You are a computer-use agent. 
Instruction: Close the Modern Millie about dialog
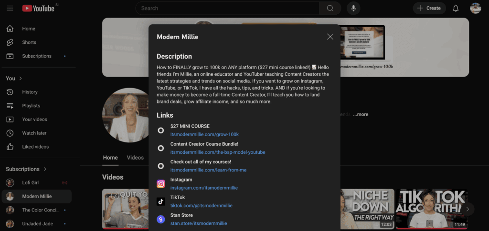point(330,37)
